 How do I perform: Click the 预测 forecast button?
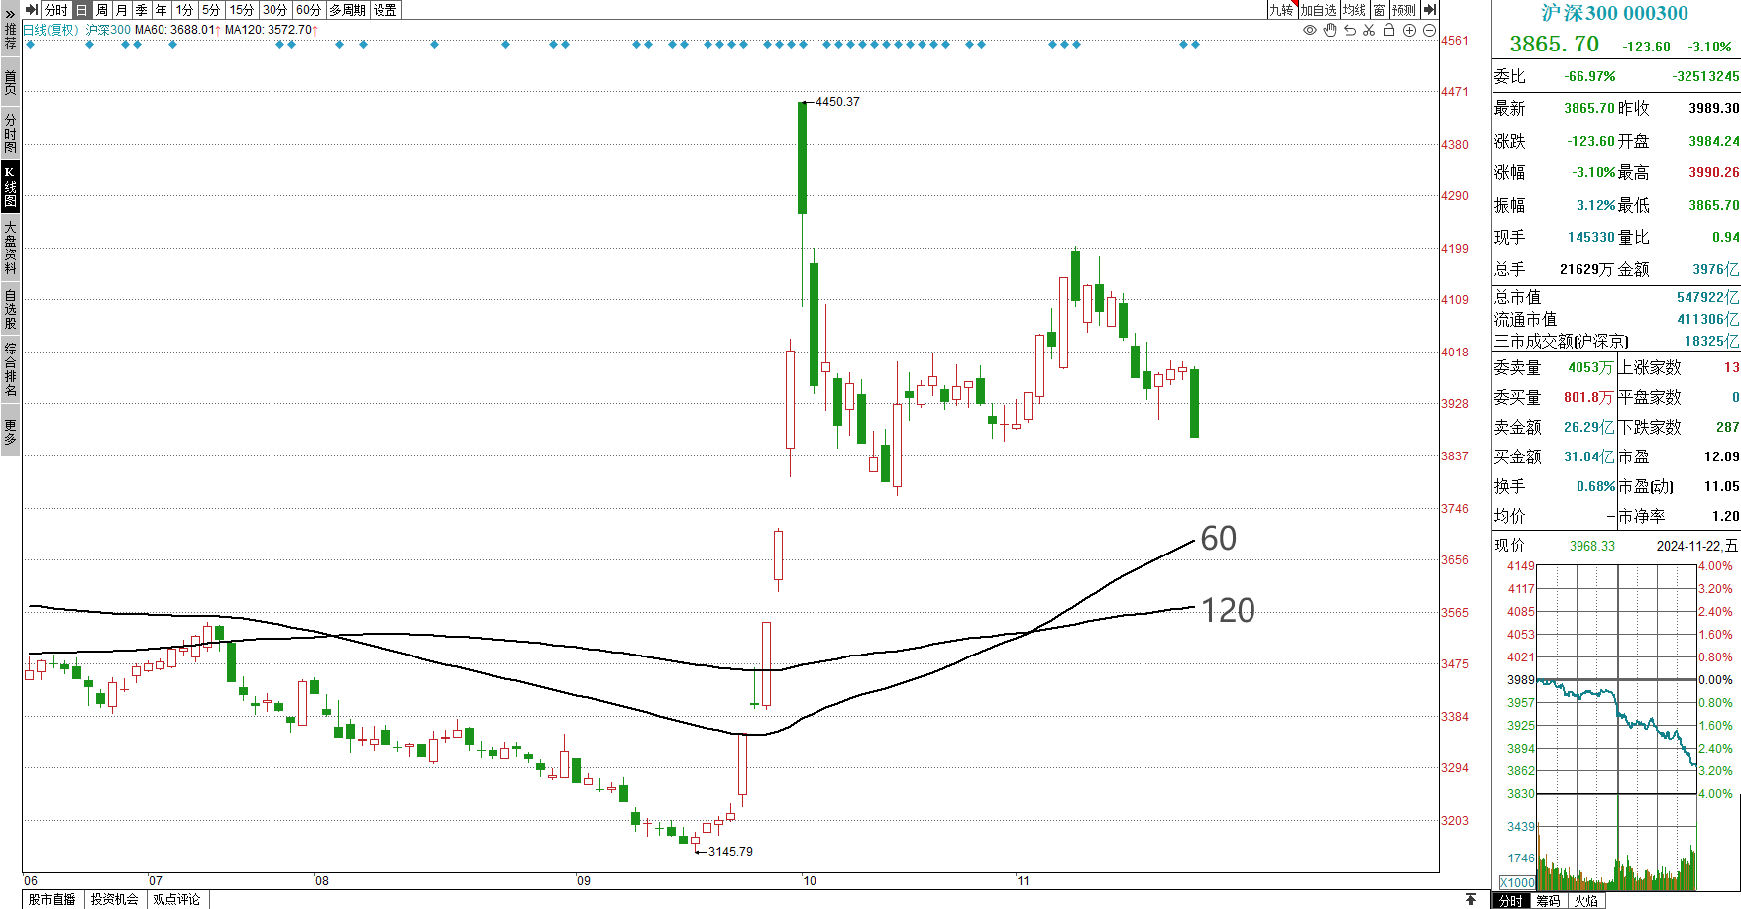coord(1404,10)
